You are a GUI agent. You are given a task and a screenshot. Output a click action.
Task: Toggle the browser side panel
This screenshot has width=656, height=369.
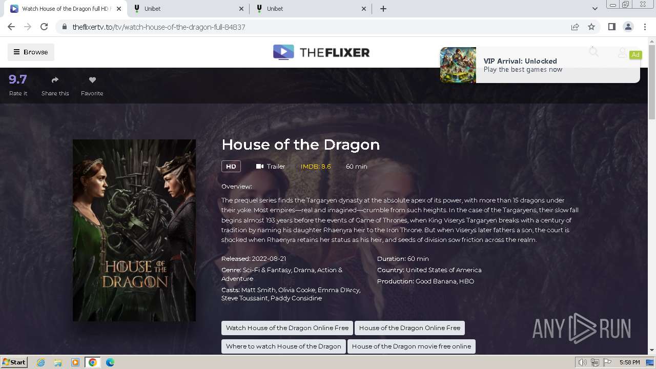(611, 27)
